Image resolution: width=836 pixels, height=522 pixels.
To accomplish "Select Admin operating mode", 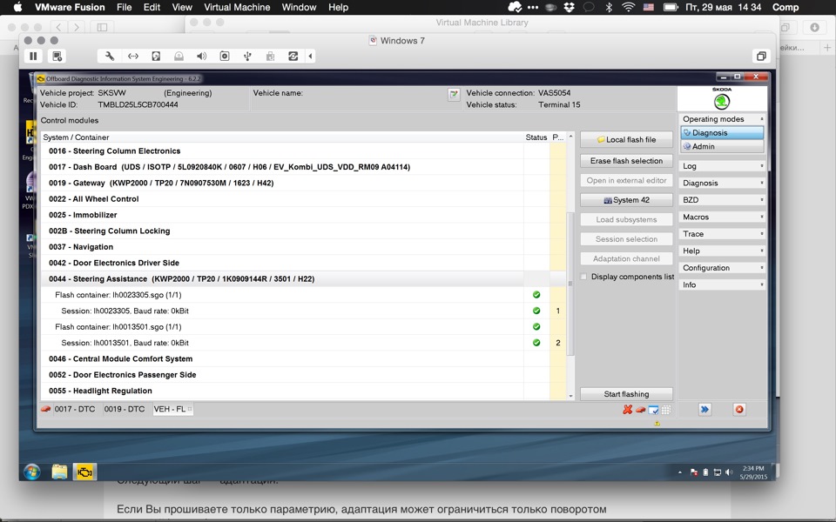I will 722,146.
